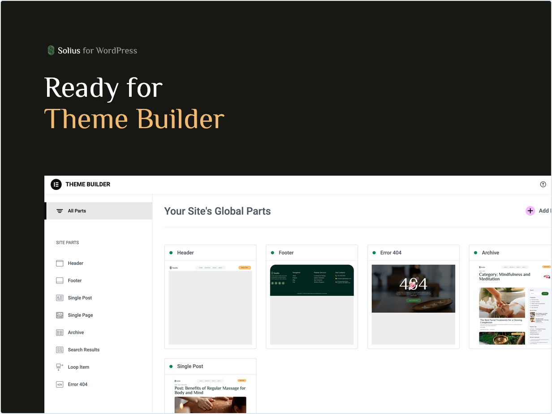
Task: Click green status dot on Error 404 card
Action: [x=374, y=253]
